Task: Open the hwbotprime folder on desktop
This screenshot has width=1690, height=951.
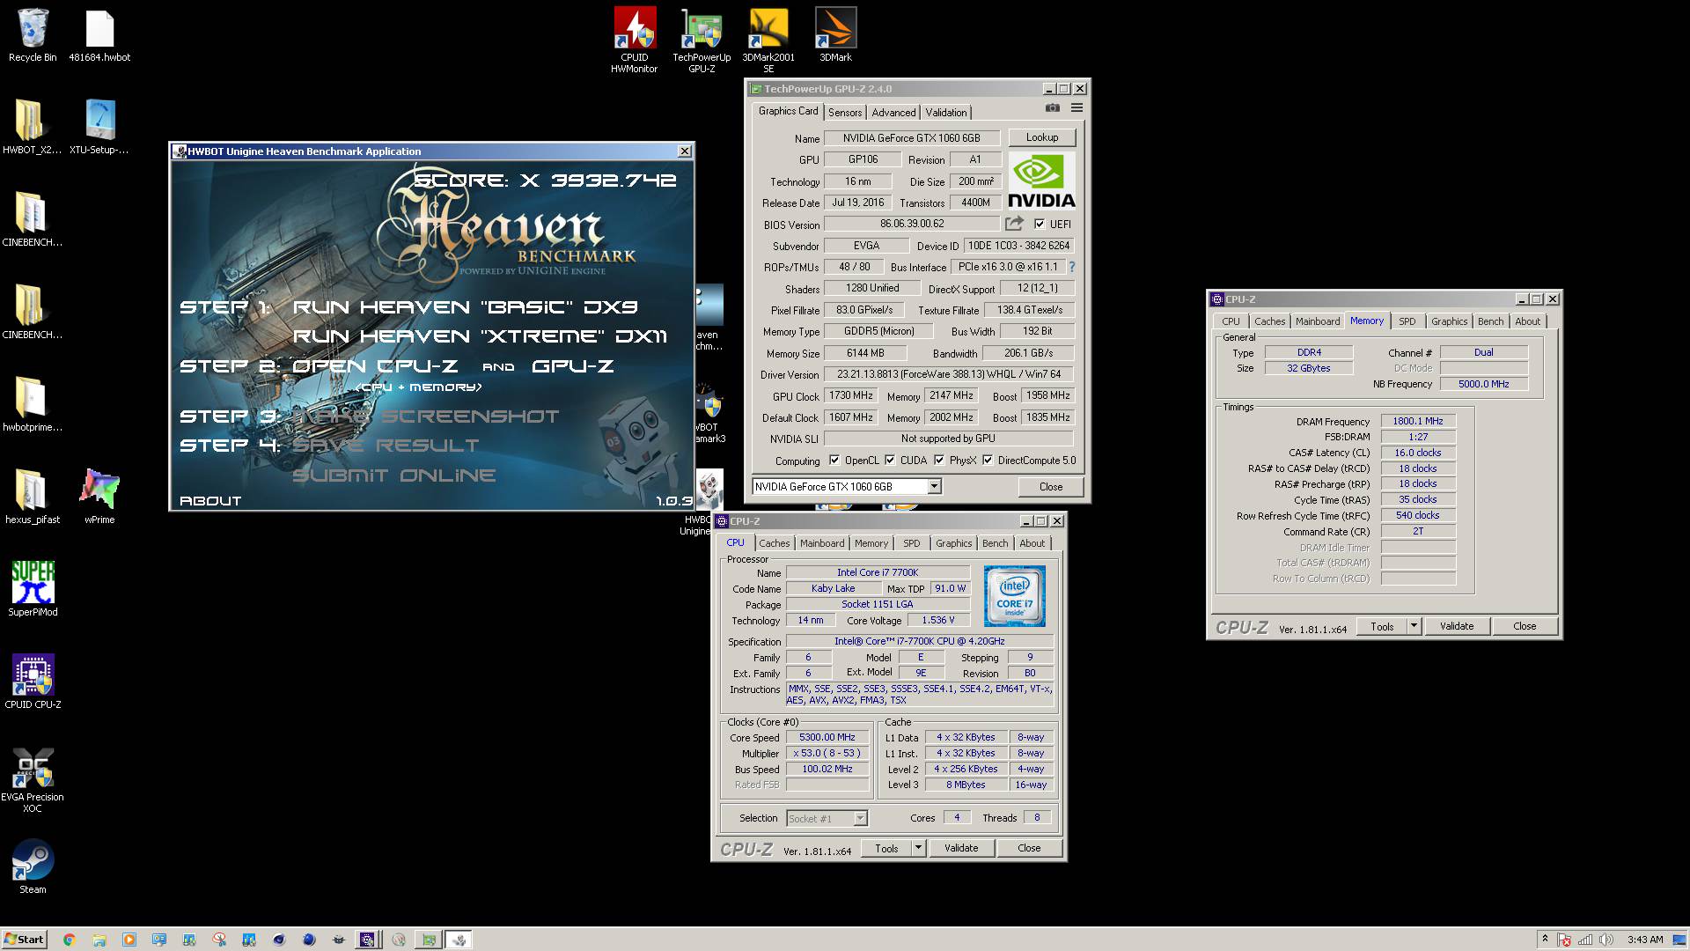Action: 33,405
